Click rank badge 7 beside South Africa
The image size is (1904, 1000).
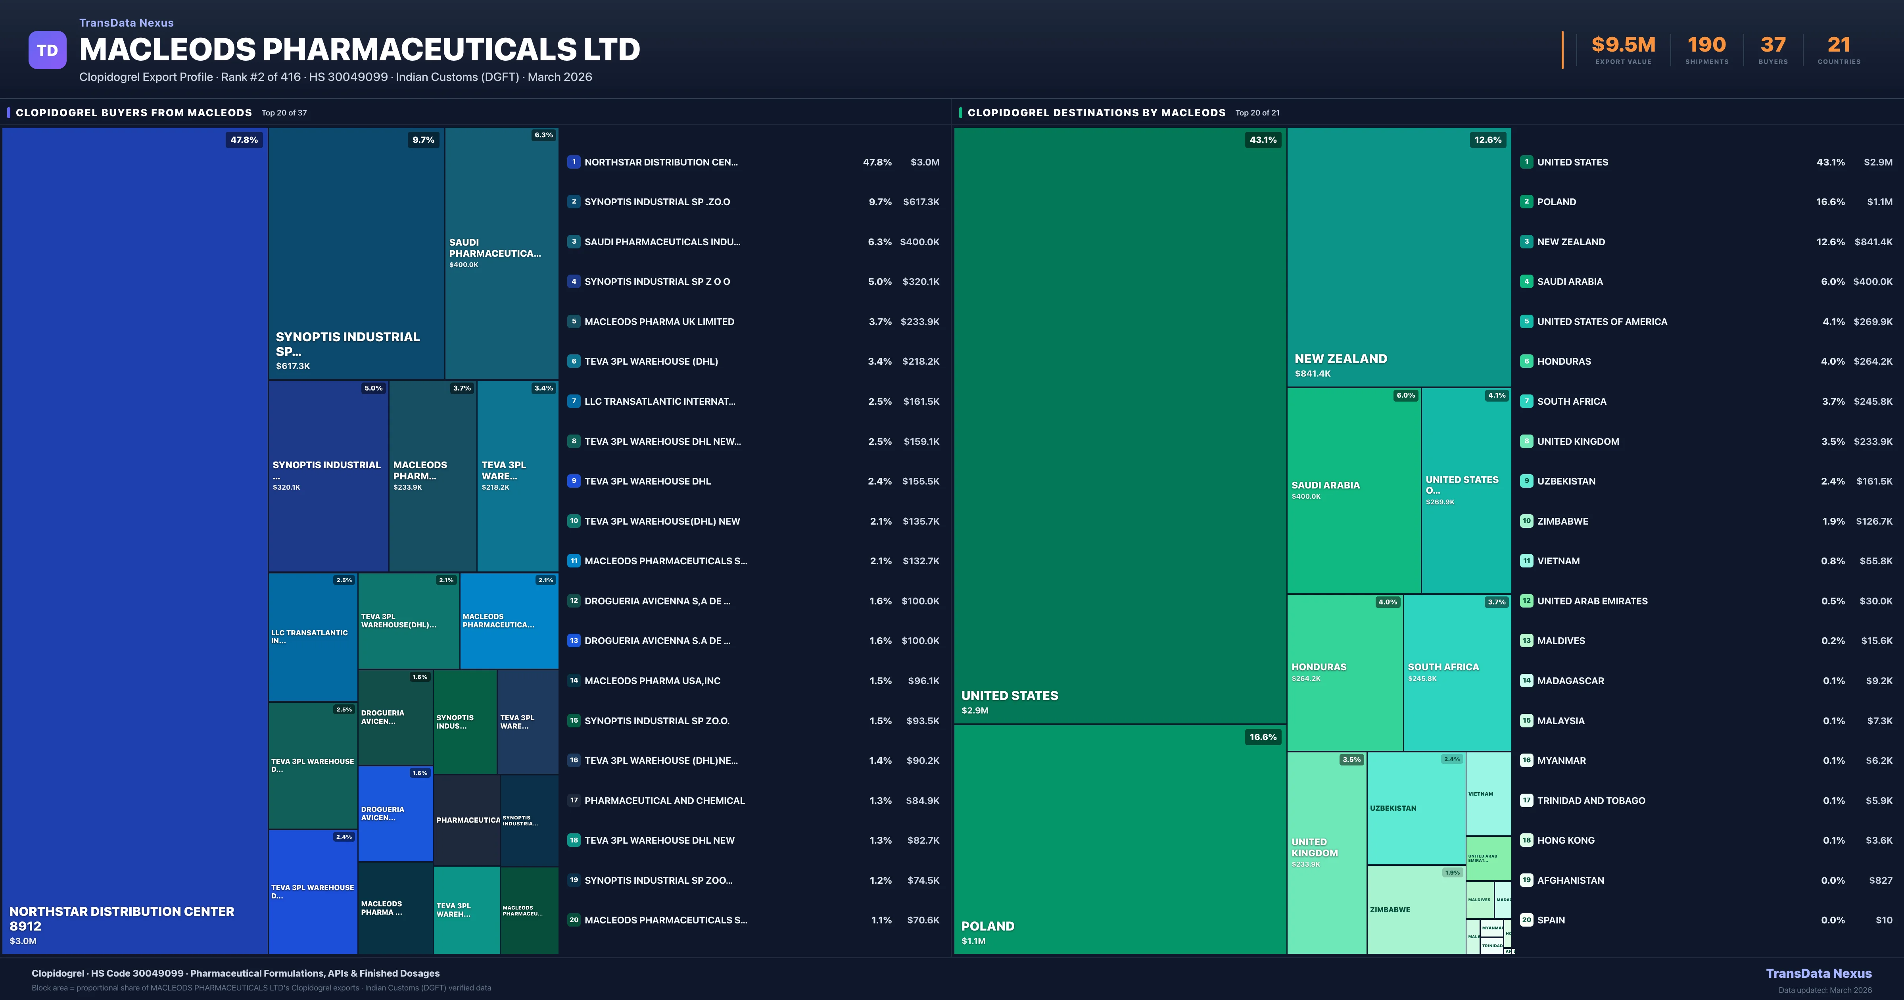point(1526,402)
